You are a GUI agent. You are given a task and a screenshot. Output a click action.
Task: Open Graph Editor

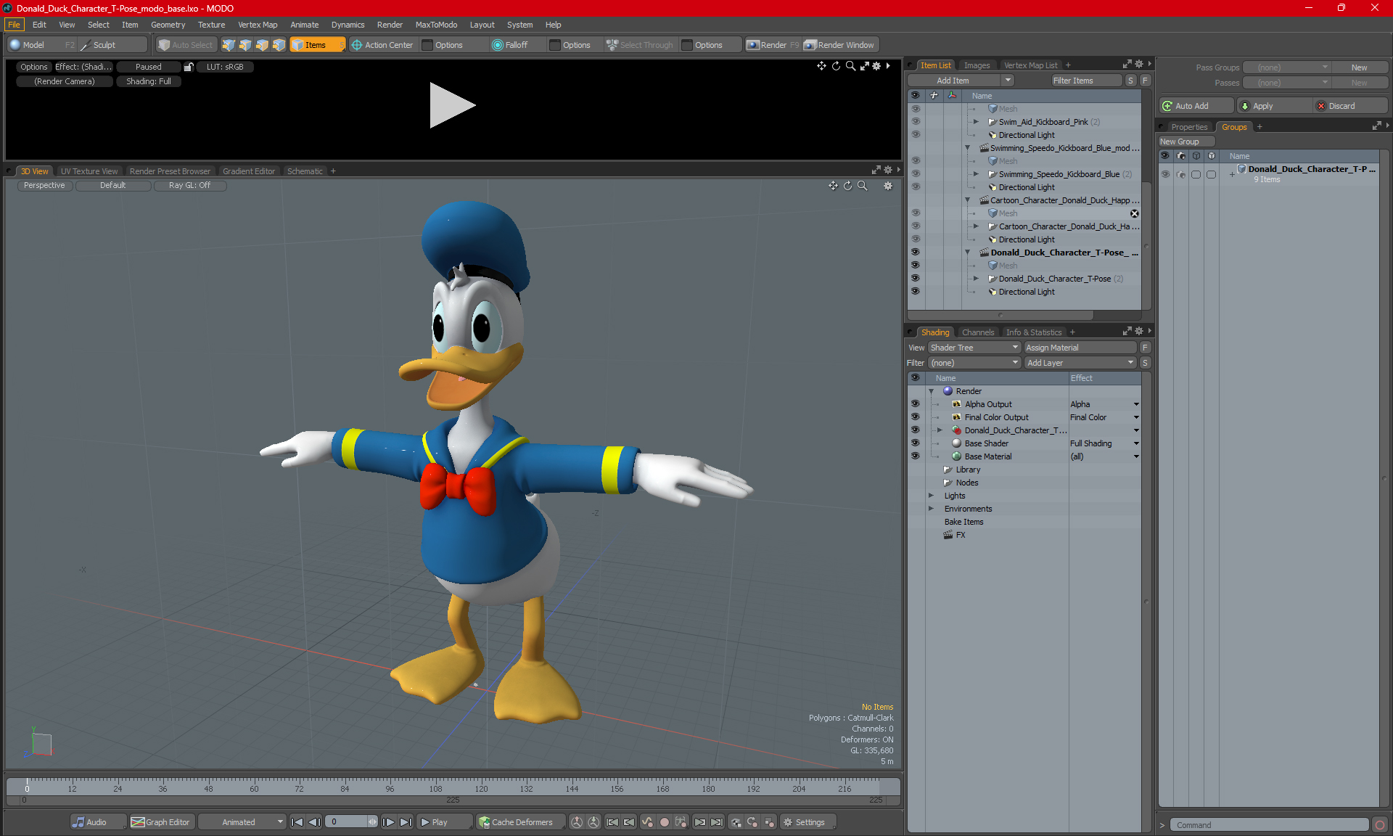(x=161, y=822)
